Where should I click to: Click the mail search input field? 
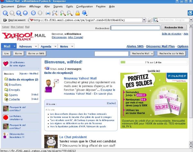(111, 54)
